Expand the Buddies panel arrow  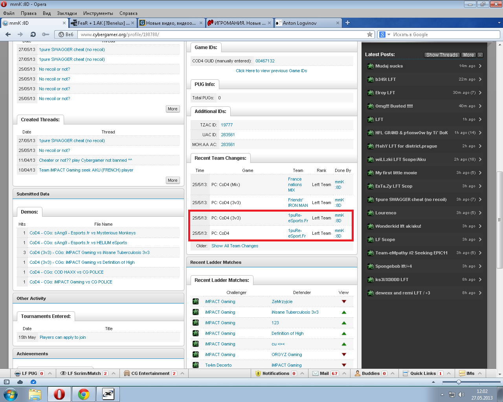click(x=393, y=373)
